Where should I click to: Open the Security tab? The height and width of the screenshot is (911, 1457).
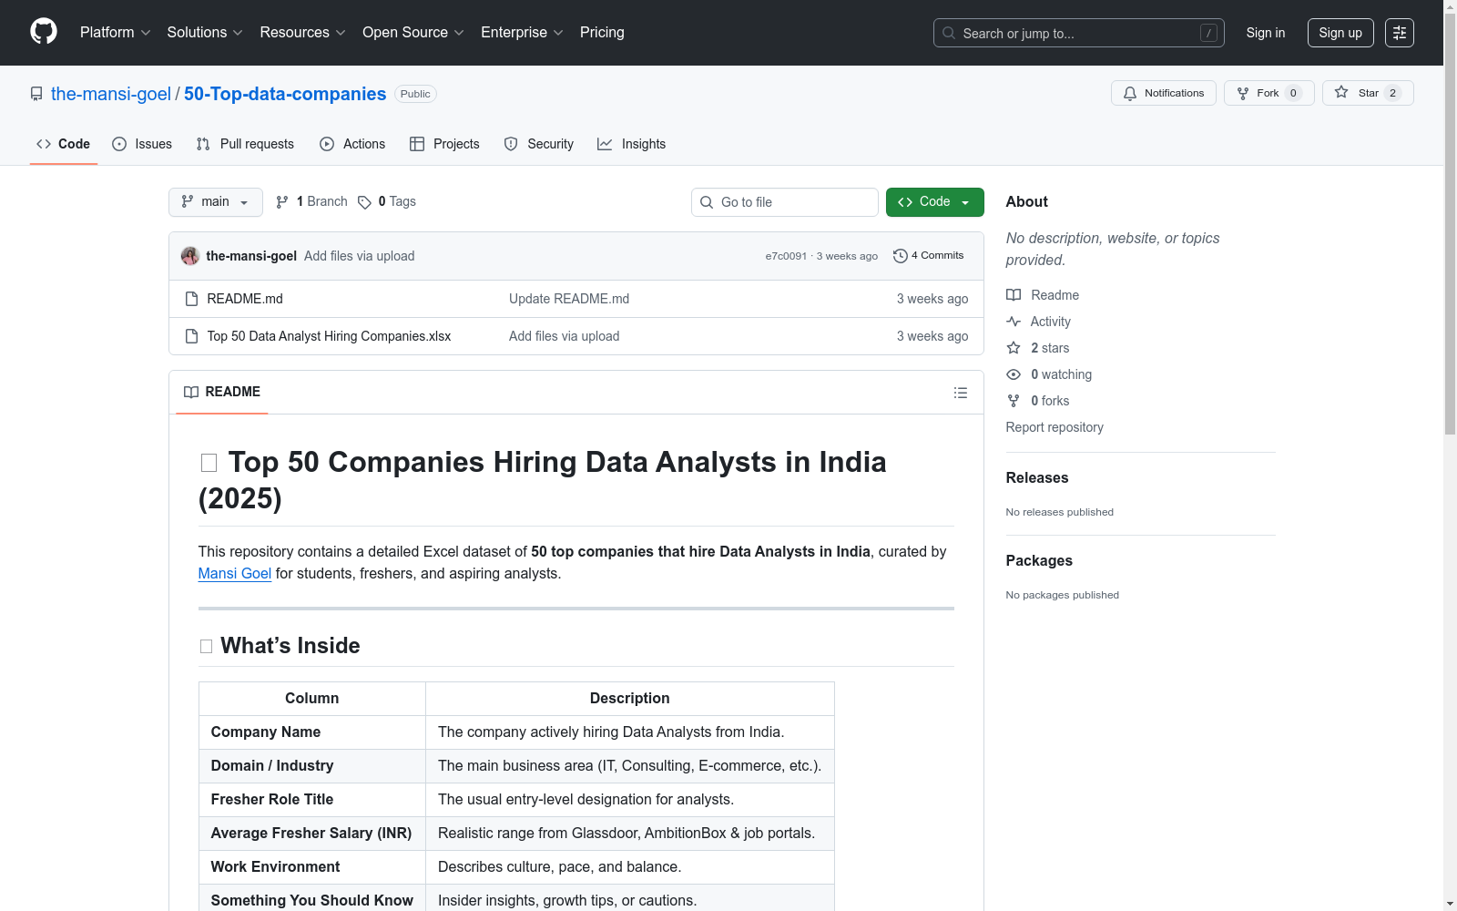[539, 144]
